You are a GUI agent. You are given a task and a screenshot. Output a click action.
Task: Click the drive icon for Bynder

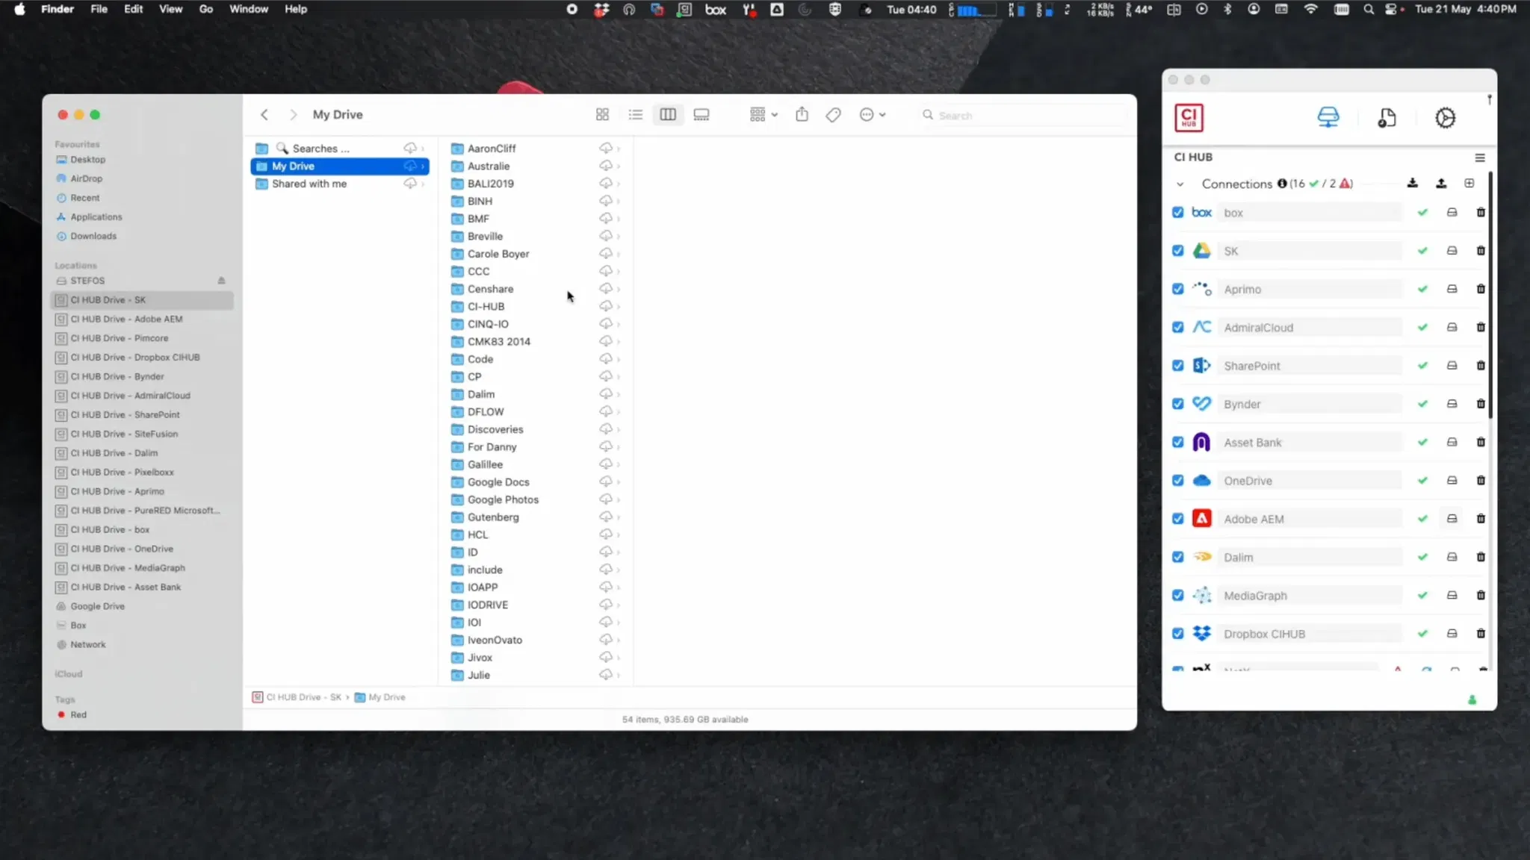point(1452,404)
